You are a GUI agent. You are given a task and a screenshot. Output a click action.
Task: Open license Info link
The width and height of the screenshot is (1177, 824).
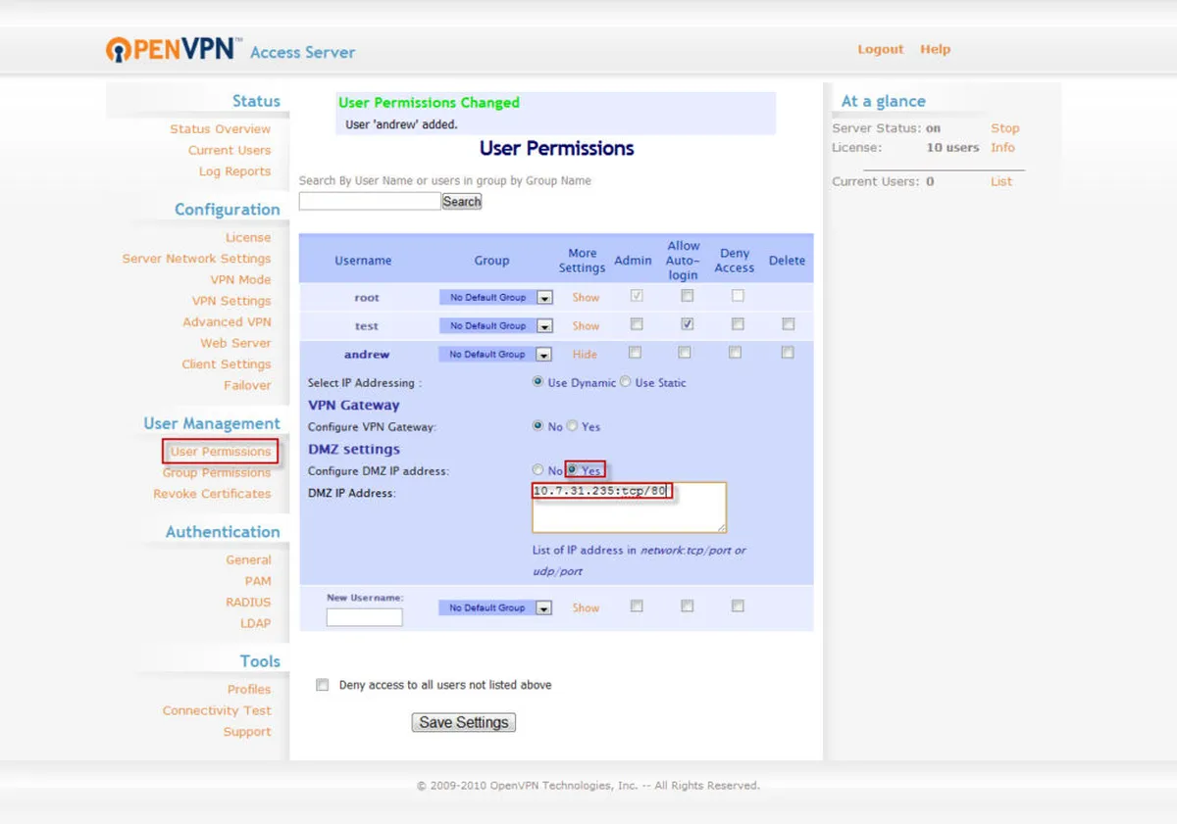click(1002, 148)
